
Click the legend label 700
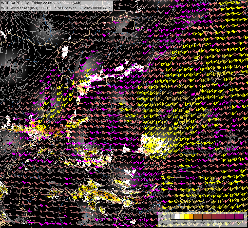coord(202,223)
